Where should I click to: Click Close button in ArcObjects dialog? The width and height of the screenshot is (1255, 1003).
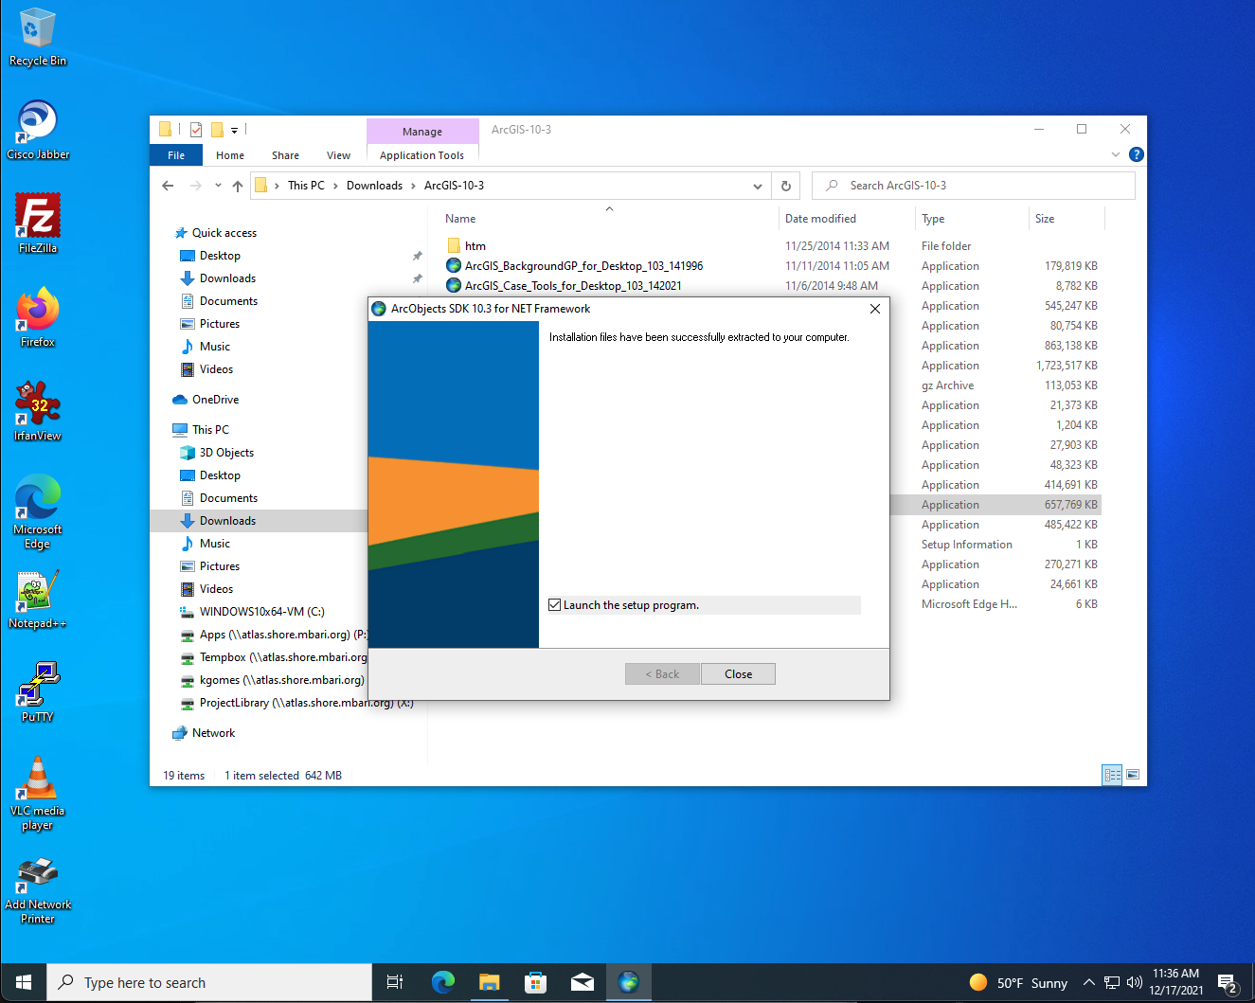[738, 674]
